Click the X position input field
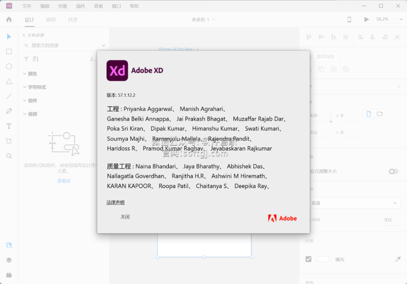Image resolution: width=407 pixels, height=284 pixels. (x=349, y=116)
